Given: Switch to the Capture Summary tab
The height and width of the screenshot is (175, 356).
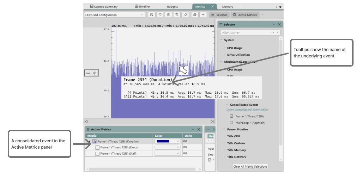Looking at the screenshot, I should (104, 7).
